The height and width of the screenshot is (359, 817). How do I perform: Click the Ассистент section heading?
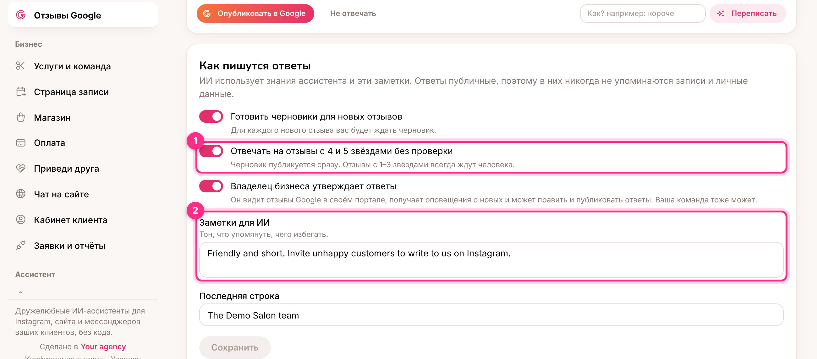[x=35, y=274]
